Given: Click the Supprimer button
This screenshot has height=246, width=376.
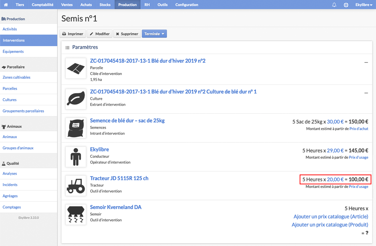Looking at the screenshot, I should point(127,34).
